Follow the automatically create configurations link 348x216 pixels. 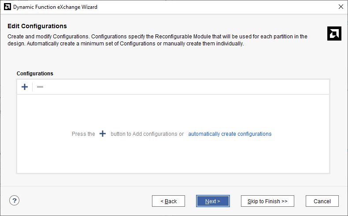pyautogui.click(x=230, y=134)
